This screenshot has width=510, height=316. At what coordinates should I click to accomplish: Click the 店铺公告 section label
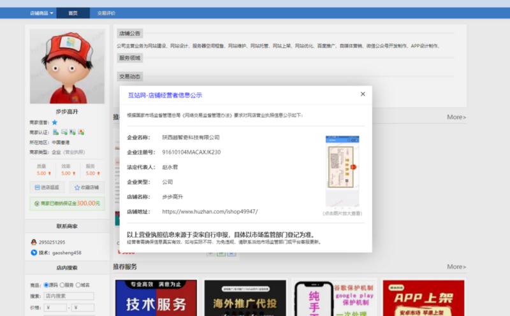click(x=129, y=33)
